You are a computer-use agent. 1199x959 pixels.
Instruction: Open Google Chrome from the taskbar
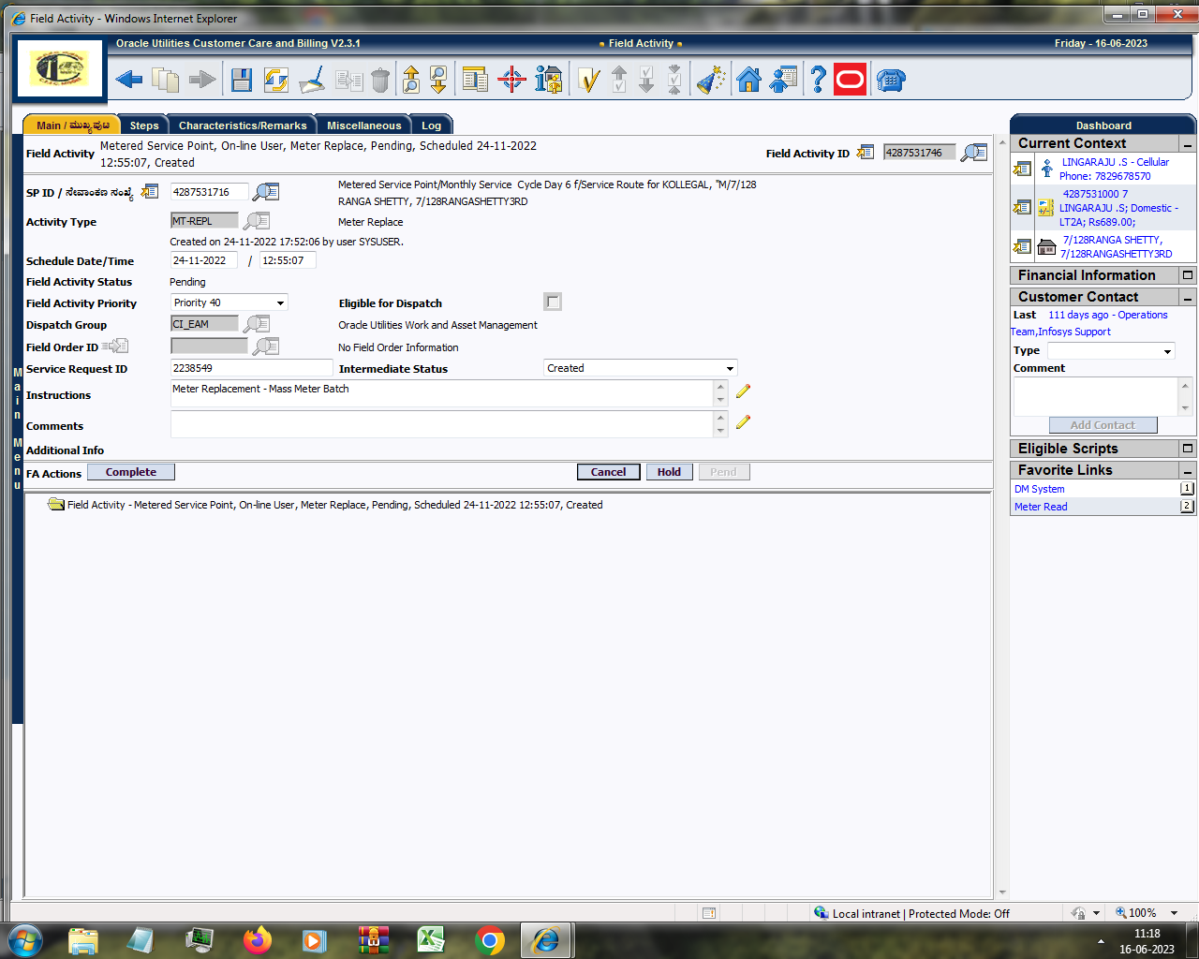click(x=489, y=940)
